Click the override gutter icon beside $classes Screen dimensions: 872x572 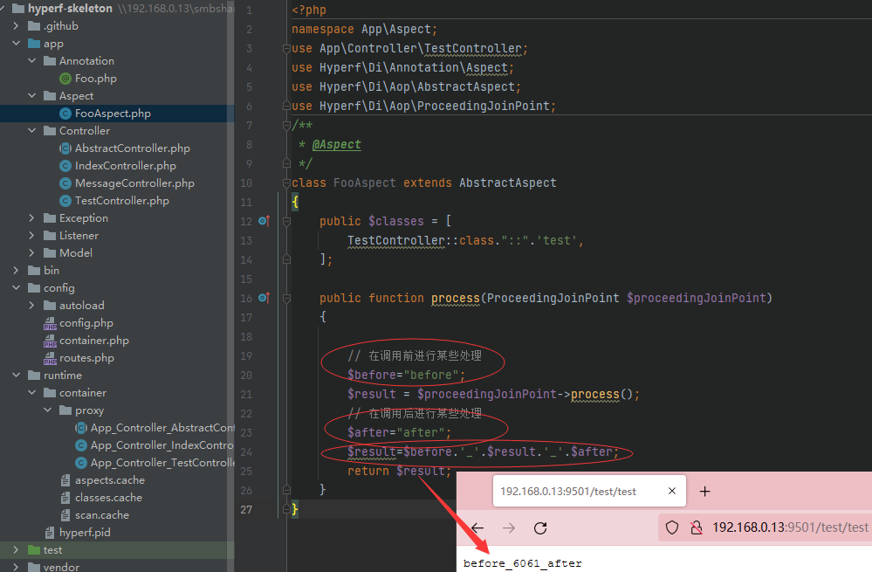pyautogui.click(x=264, y=221)
